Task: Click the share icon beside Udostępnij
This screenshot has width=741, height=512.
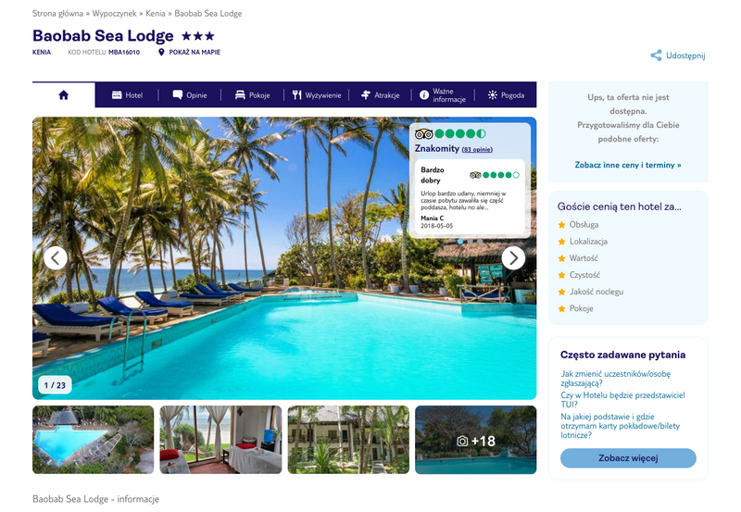Action: pyautogui.click(x=656, y=56)
